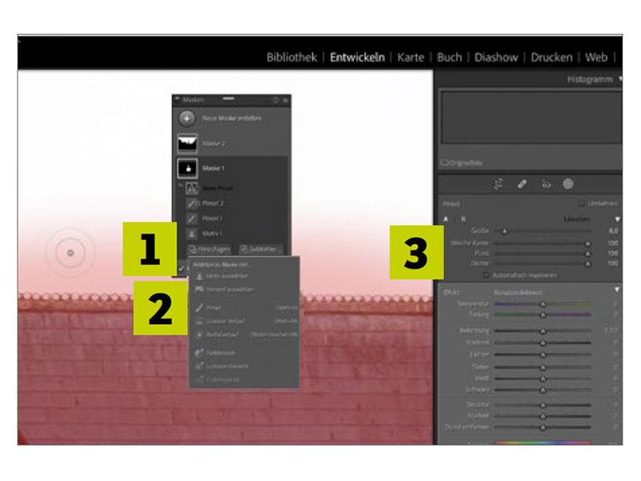This screenshot has height=481, width=641.
Task: Click the Löschen brush option
Action: coord(577,220)
